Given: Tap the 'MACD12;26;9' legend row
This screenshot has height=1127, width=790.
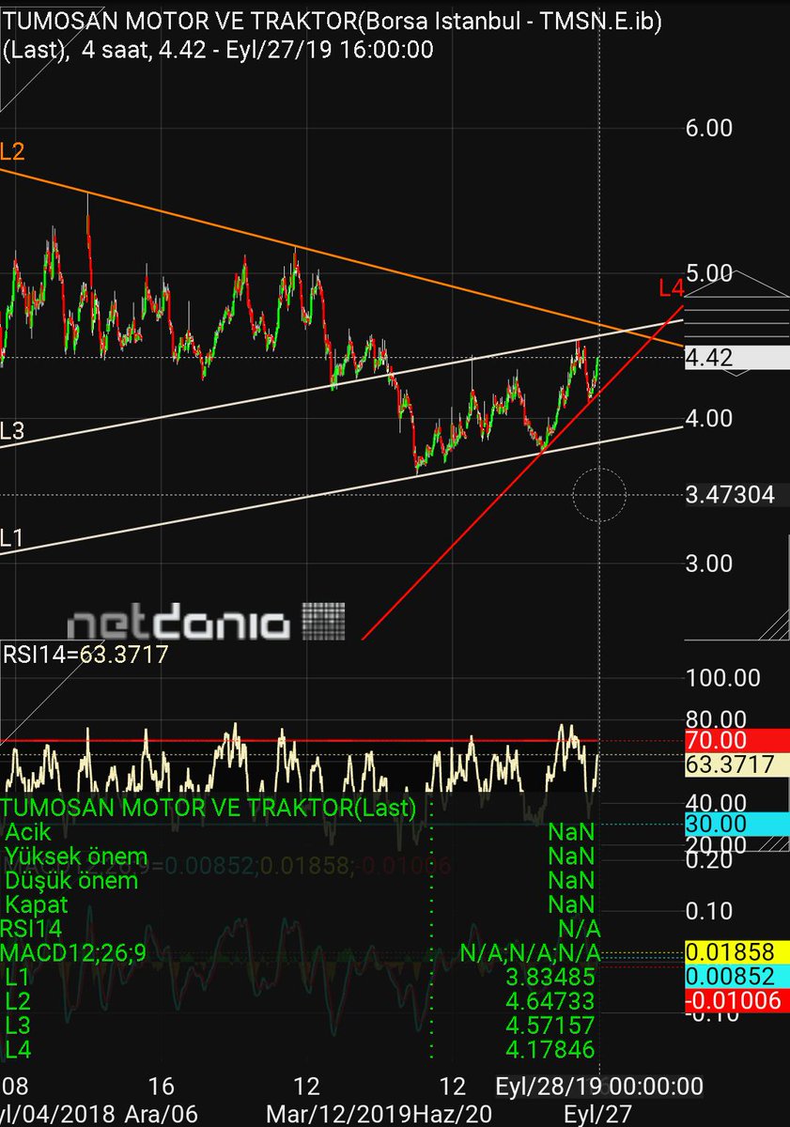Looking at the screenshot, I should [x=301, y=953].
